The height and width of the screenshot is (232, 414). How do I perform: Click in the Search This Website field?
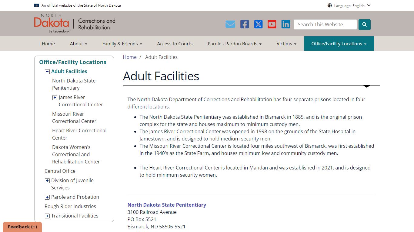coord(325,24)
